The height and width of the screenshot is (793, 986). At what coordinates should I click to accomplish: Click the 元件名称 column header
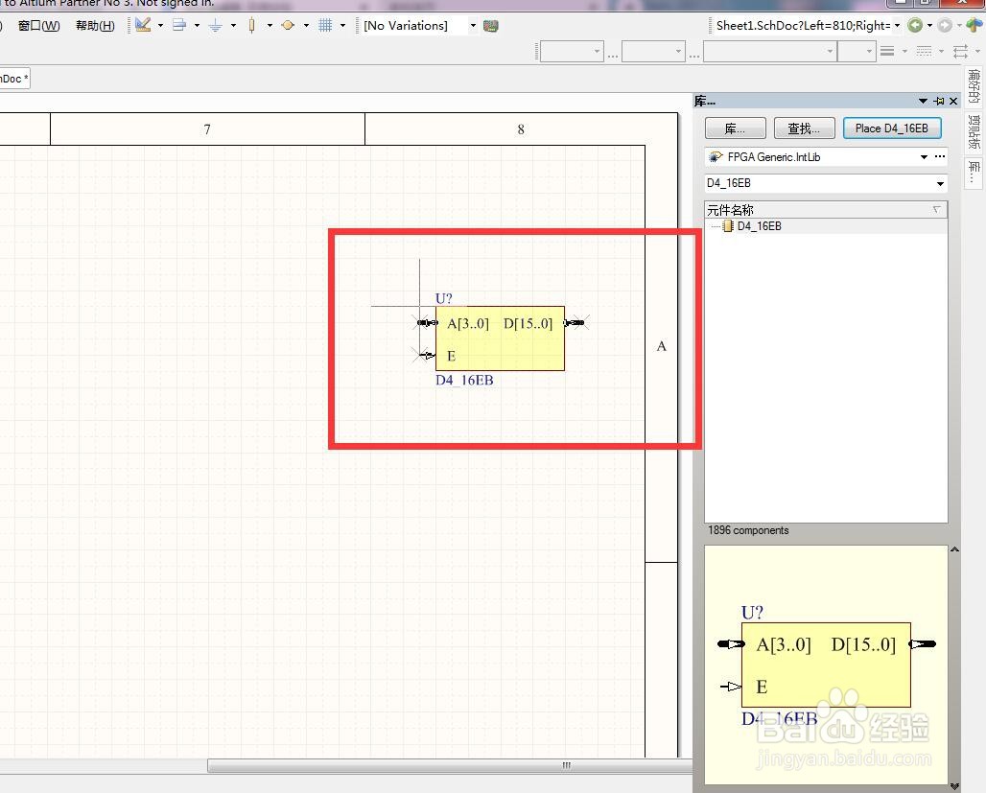(x=825, y=210)
